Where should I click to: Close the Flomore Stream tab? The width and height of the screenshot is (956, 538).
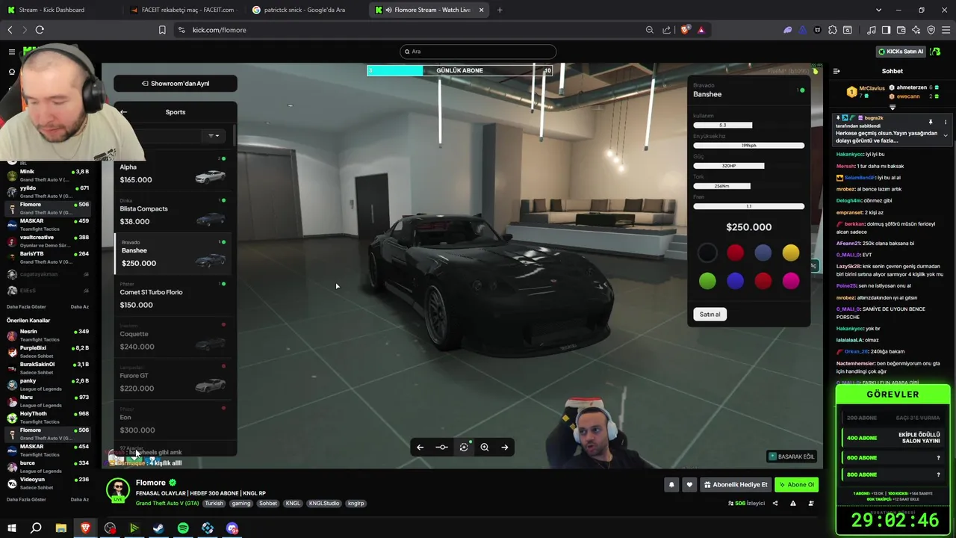[481, 10]
